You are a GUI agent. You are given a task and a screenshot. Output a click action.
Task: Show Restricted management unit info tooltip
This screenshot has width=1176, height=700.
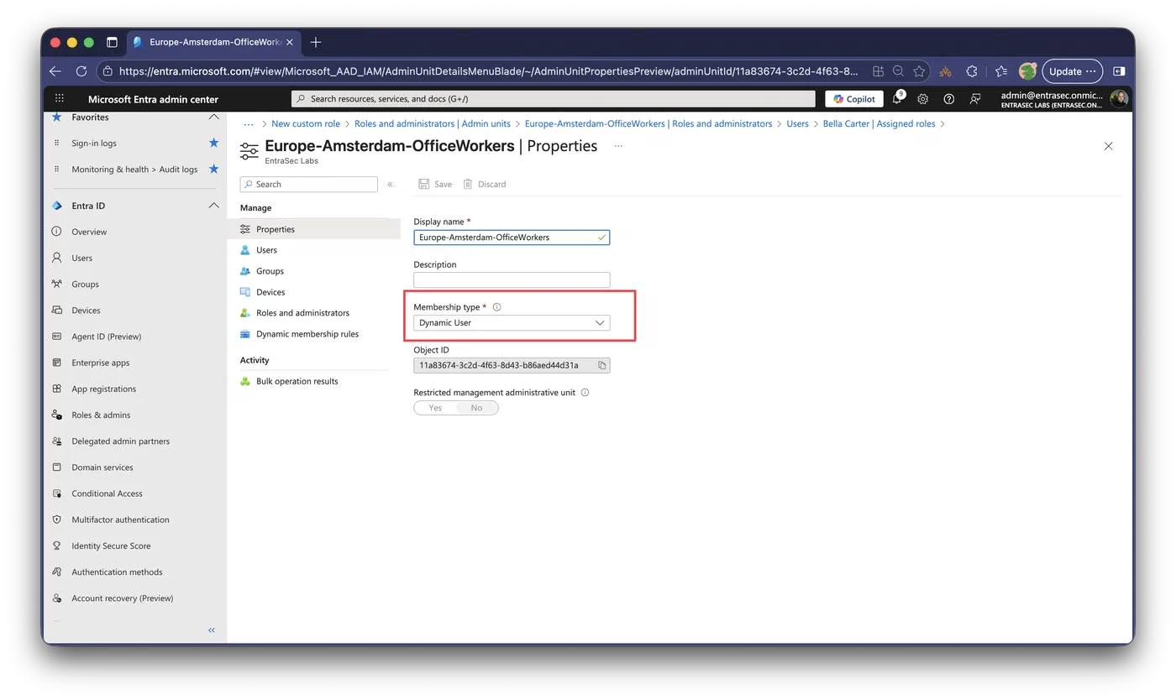pyautogui.click(x=585, y=392)
